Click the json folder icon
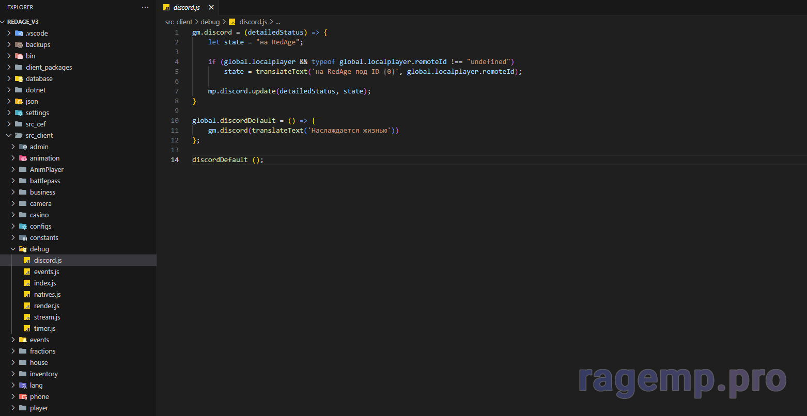Screen dimensions: 807x416 (x=19, y=101)
